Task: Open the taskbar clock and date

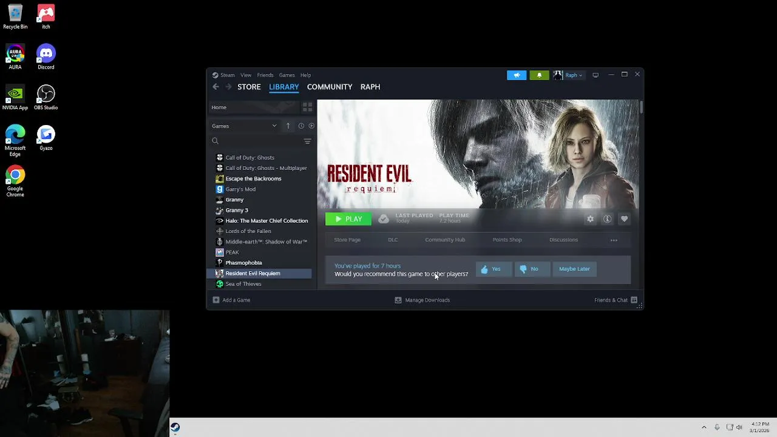Action: coord(759,427)
